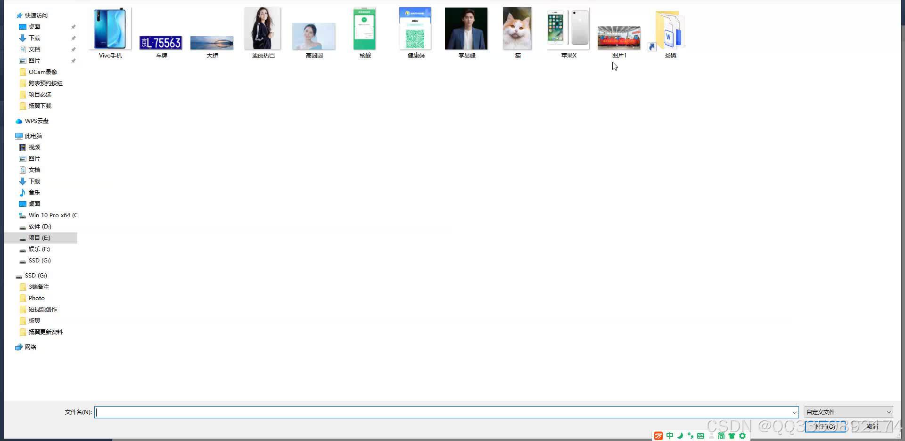Click the 简 simplified character toggle
The image size is (905, 441).
(721, 436)
